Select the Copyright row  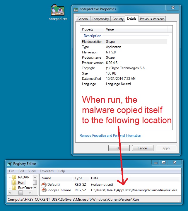124,68
